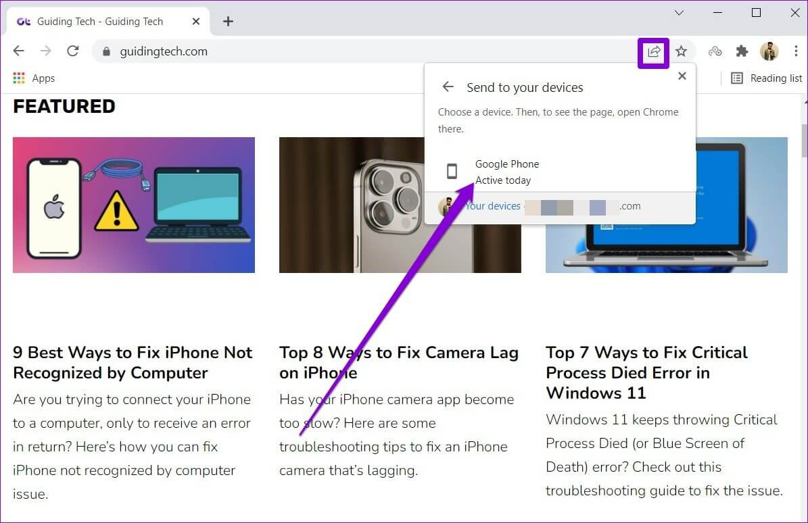Click the FEATURED section heading

[64, 107]
